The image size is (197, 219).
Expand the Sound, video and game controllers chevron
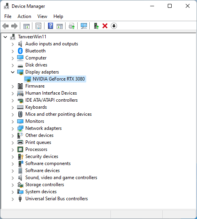pyautogui.click(x=12, y=178)
